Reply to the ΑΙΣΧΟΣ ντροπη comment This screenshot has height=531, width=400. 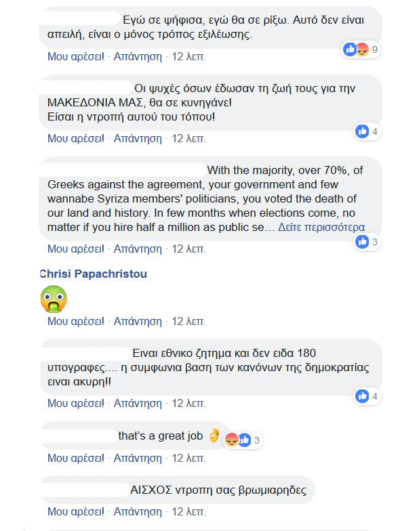[x=138, y=512]
